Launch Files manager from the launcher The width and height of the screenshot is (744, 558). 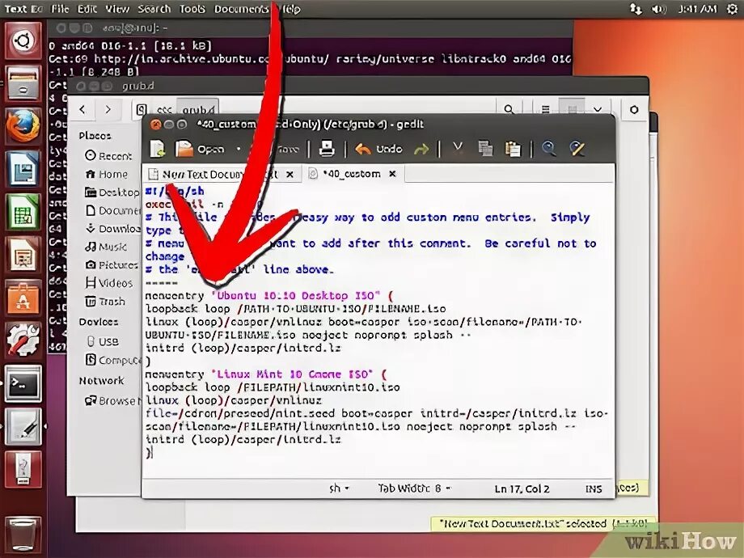[x=23, y=83]
